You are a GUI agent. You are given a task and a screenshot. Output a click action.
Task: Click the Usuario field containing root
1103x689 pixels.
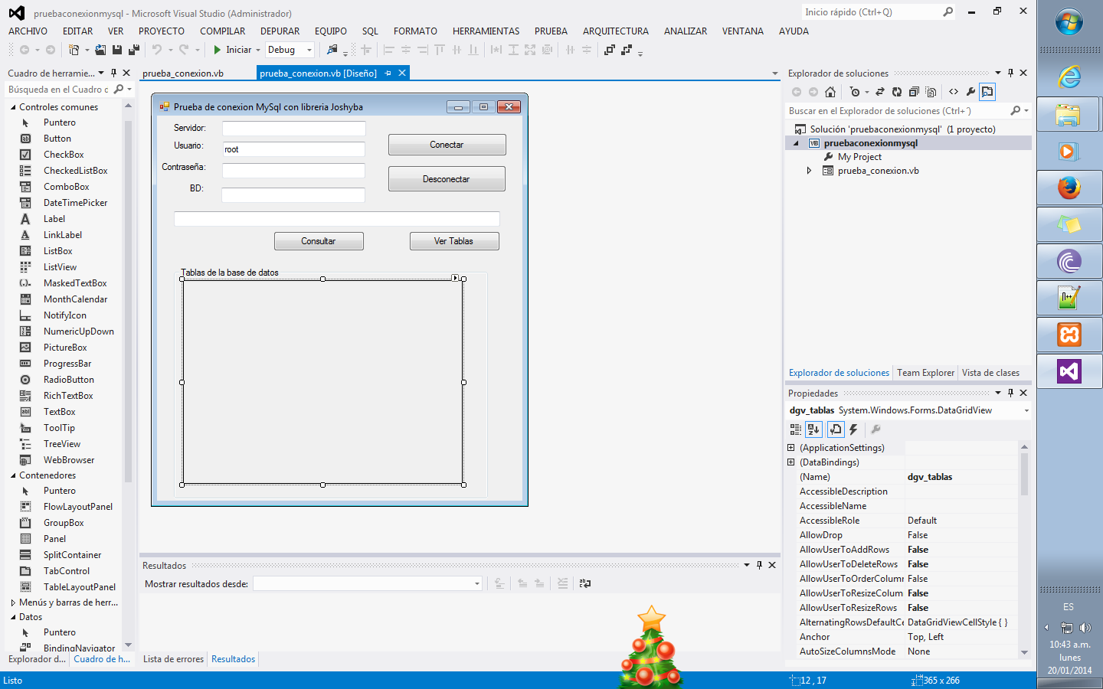[293, 149]
